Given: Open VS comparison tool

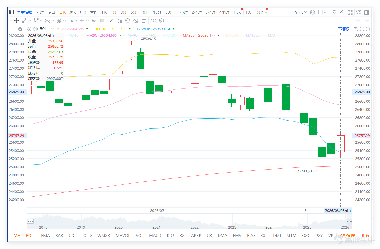Looking at the screenshot, I should coord(359,12).
